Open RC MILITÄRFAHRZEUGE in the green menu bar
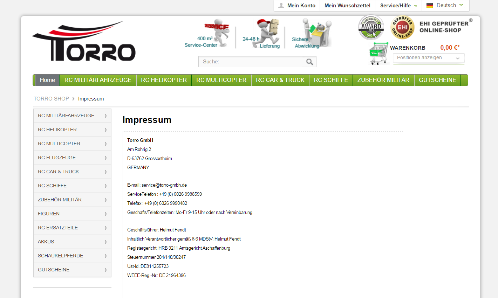 click(x=98, y=80)
